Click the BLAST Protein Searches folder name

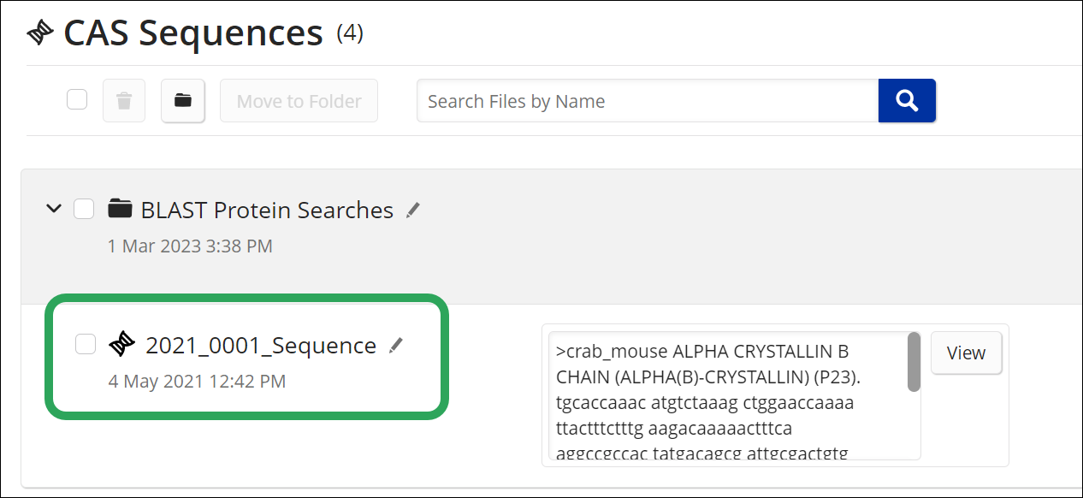pos(267,210)
